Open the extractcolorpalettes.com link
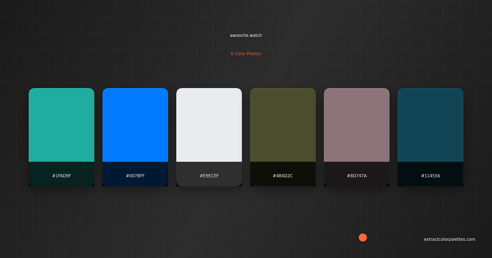This screenshot has width=492, height=258. (449, 239)
